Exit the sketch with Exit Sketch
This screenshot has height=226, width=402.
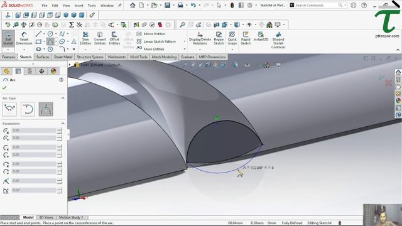[x=8, y=38]
